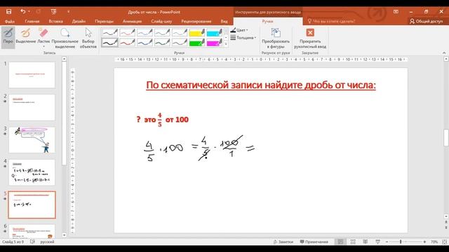
Task: Open the Анимация ribbon tab
Action: 132,22
